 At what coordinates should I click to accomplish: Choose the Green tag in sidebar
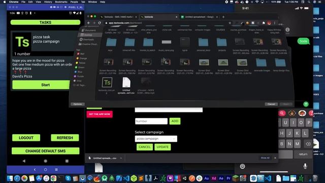tap(80, 68)
